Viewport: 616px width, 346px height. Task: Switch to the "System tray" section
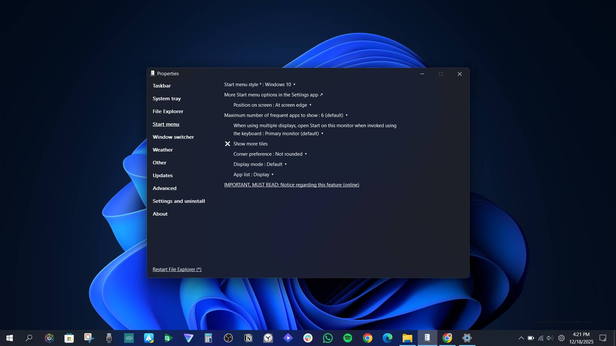pyautogui.click(x=167, y=98)
